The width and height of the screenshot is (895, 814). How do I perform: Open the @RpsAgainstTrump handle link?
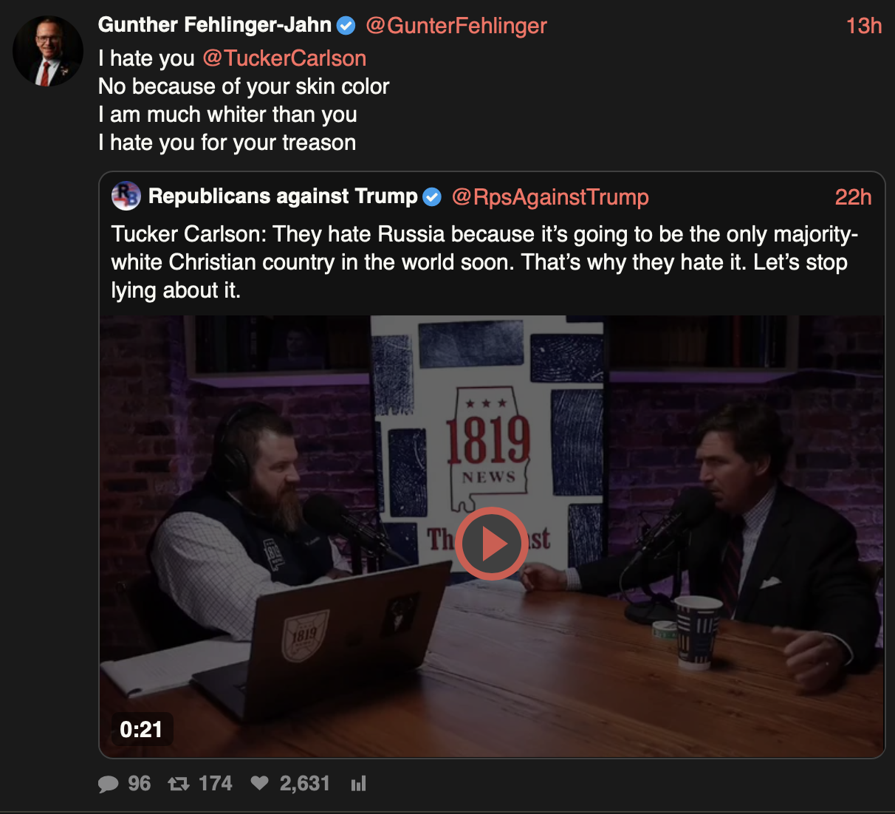pos(550,197)
